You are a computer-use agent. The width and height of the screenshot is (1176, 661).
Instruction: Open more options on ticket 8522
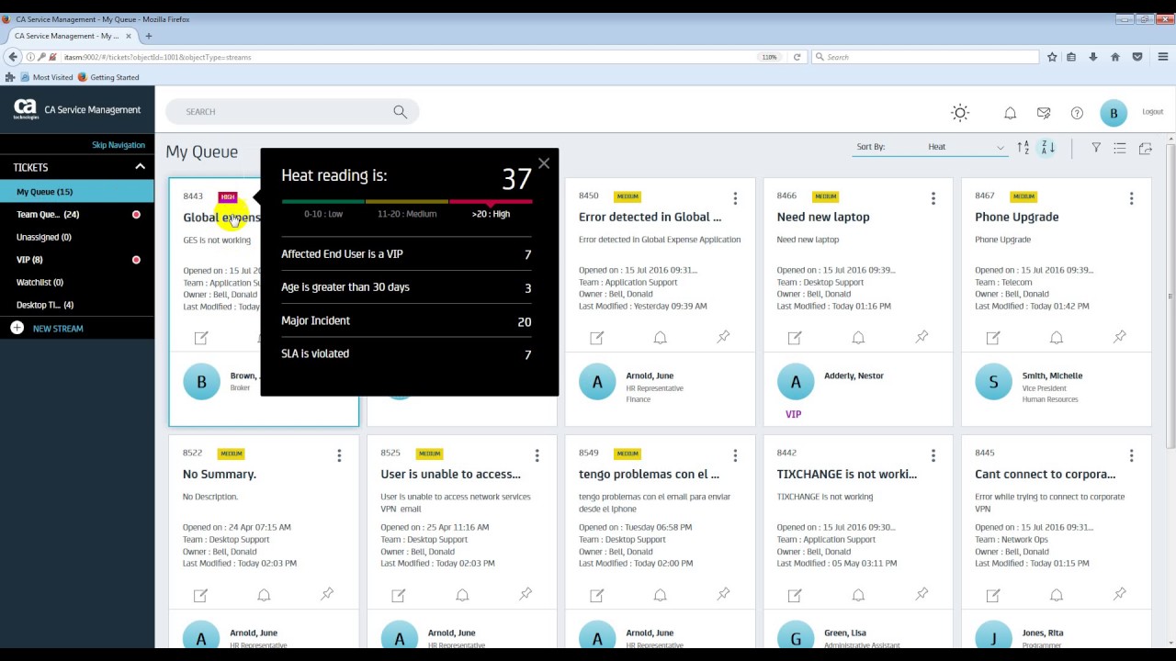(339, 455)
